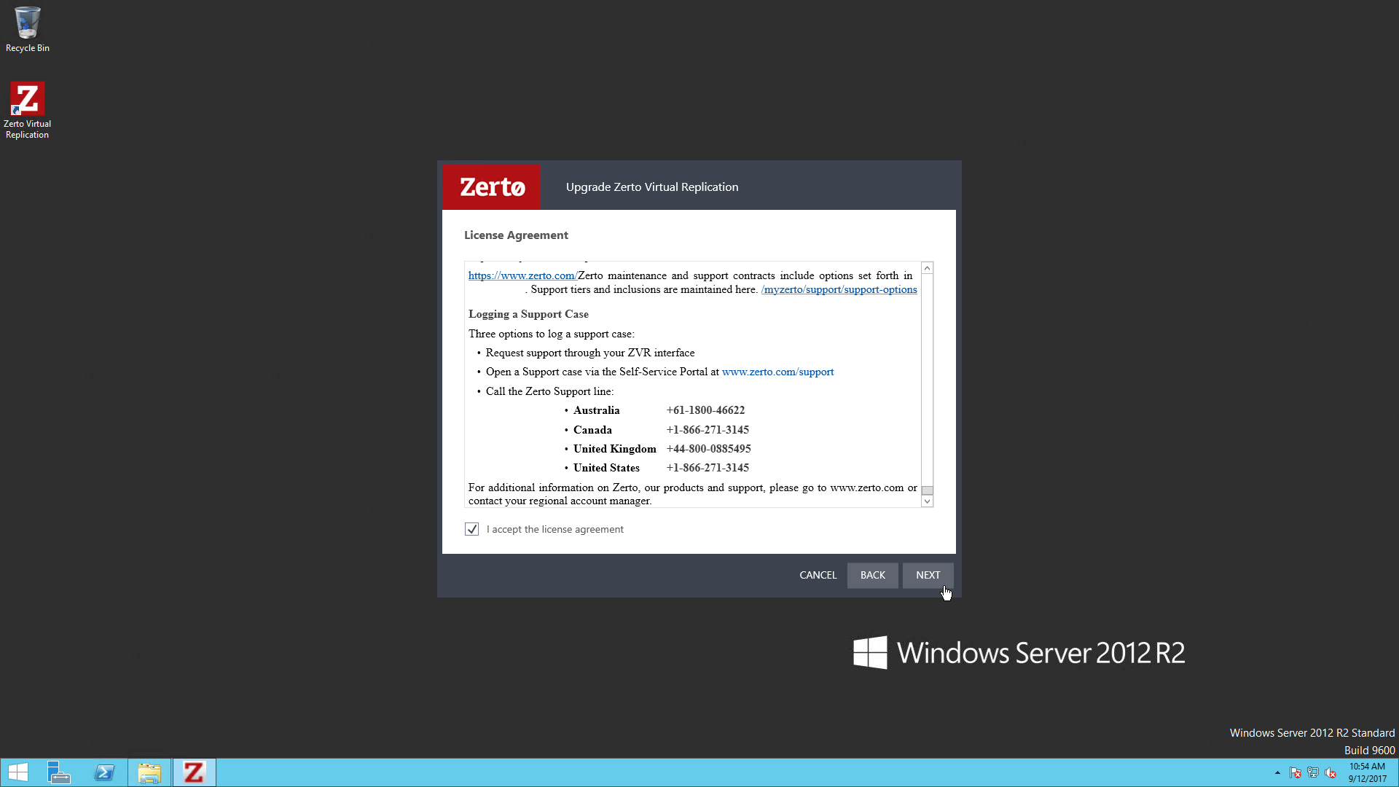Open Action Center flag tray icon
1399x787 pixels.
point(1295,772)
